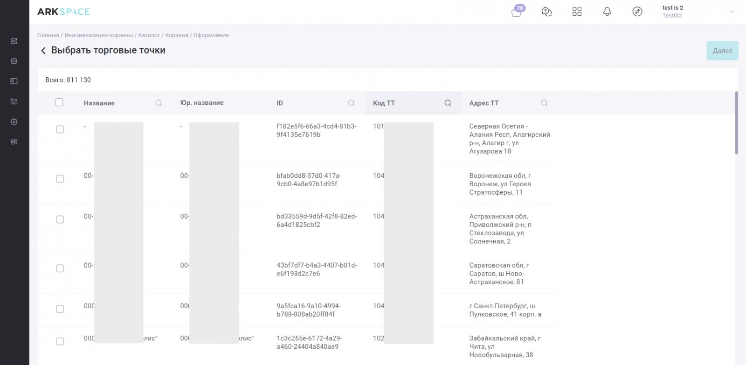Click ID bfab0dd8-37d0-417a-9cb0-4a8e97b1d95f
This screenshot has height=365, width=746.
tap(309, 180)
